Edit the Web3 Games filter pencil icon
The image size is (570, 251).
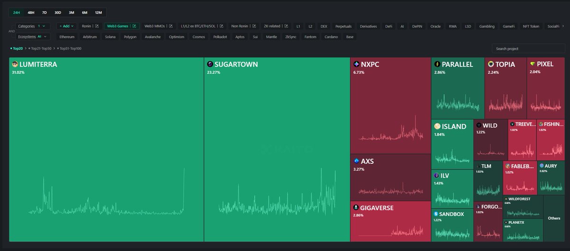[134, 26]
